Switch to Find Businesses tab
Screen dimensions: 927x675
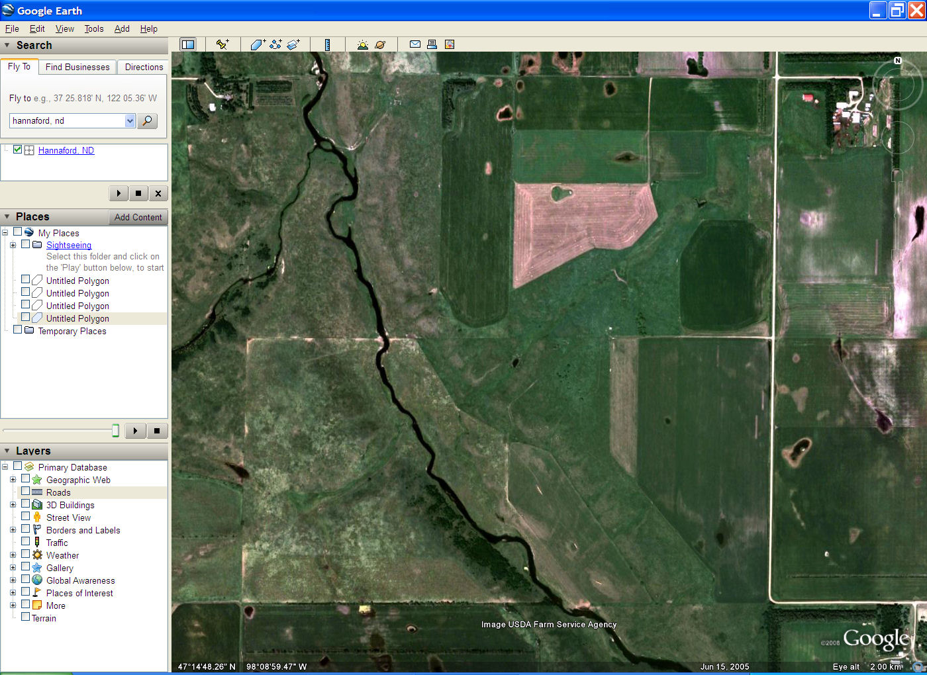77,67
